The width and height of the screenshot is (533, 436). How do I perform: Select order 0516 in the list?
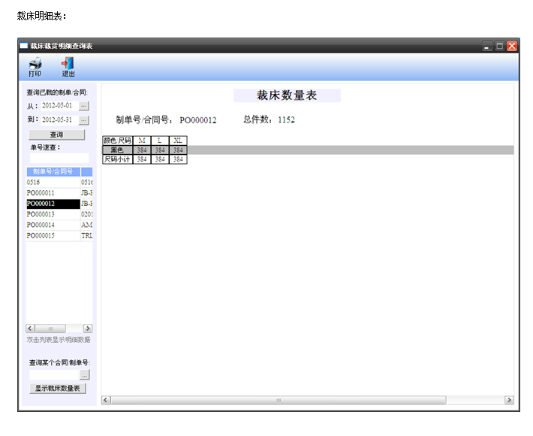52,183
